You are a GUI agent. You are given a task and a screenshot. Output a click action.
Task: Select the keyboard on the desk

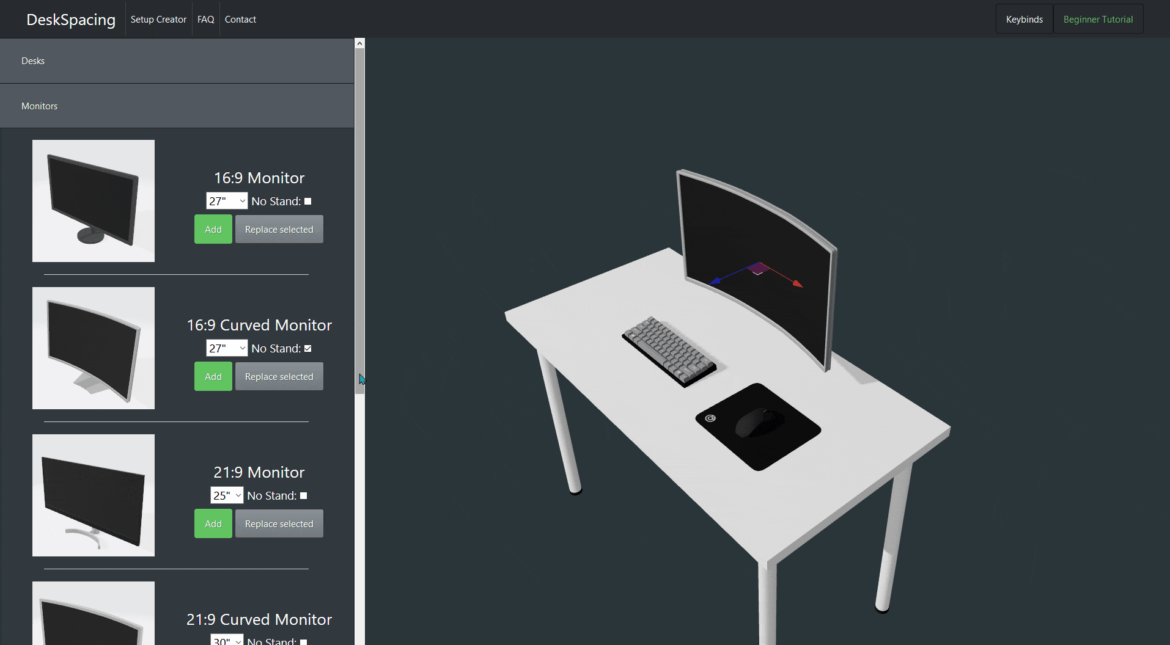click(x=669, y=351)
